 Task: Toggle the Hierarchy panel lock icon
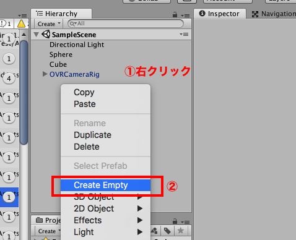coord(175,15)
